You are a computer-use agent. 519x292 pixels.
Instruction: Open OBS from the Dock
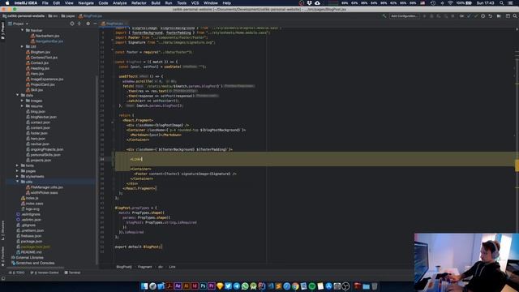point(345,286)
